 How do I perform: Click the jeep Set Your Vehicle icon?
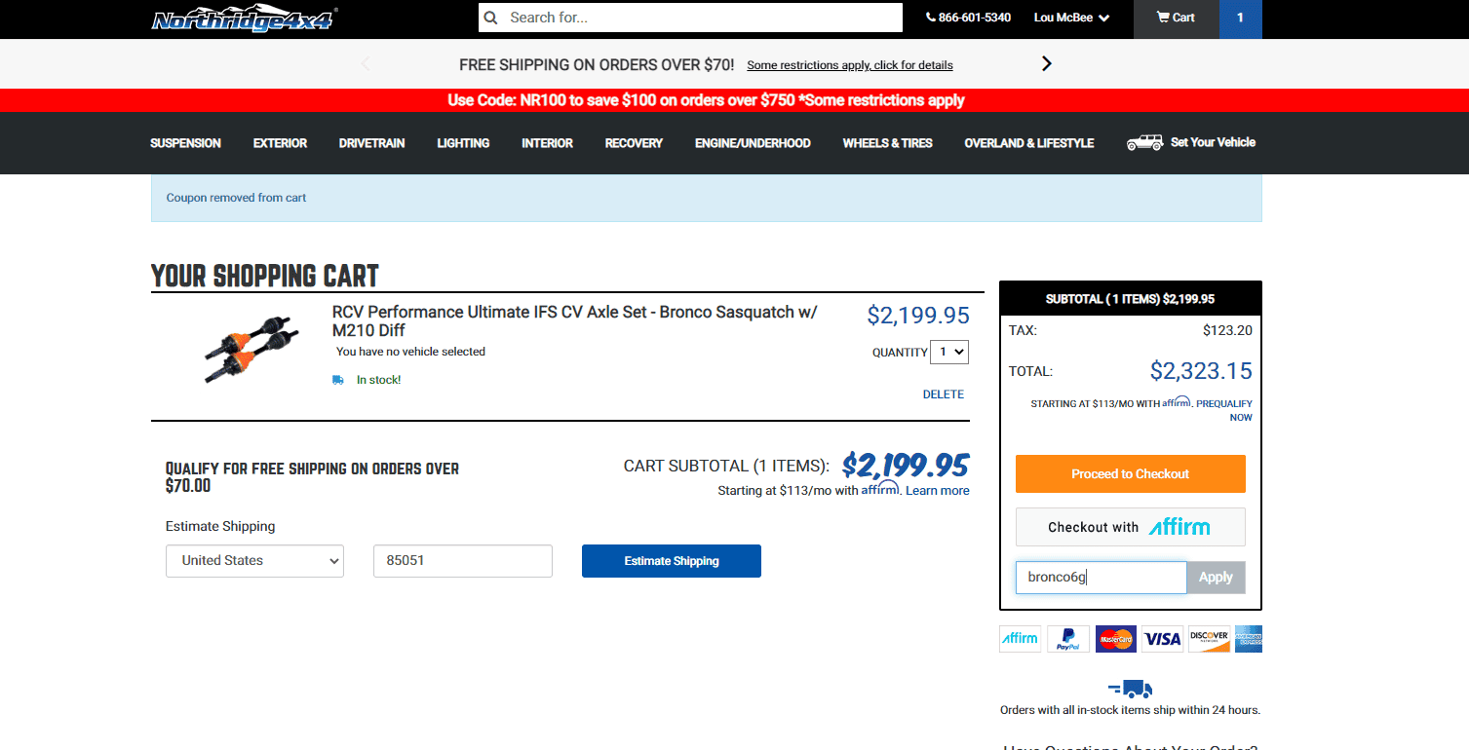1144,142
